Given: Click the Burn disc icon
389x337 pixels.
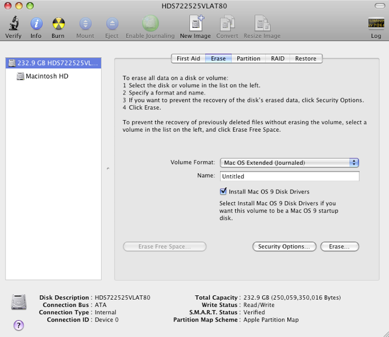Looking at the screenshot, I should (58, 23).
